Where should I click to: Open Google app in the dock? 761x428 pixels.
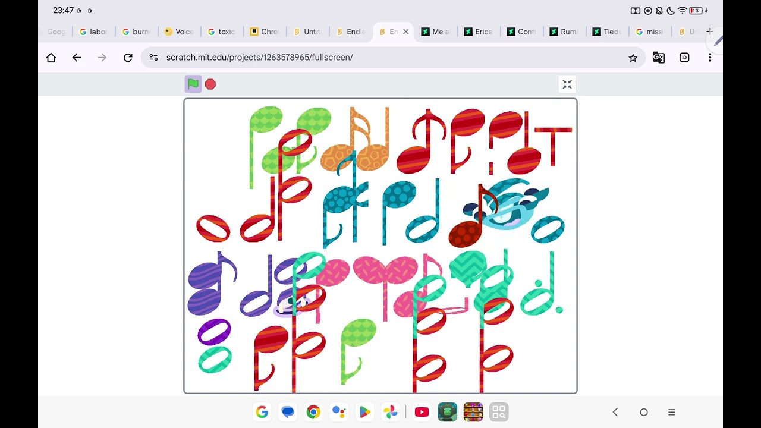click(x=262, y=412)
